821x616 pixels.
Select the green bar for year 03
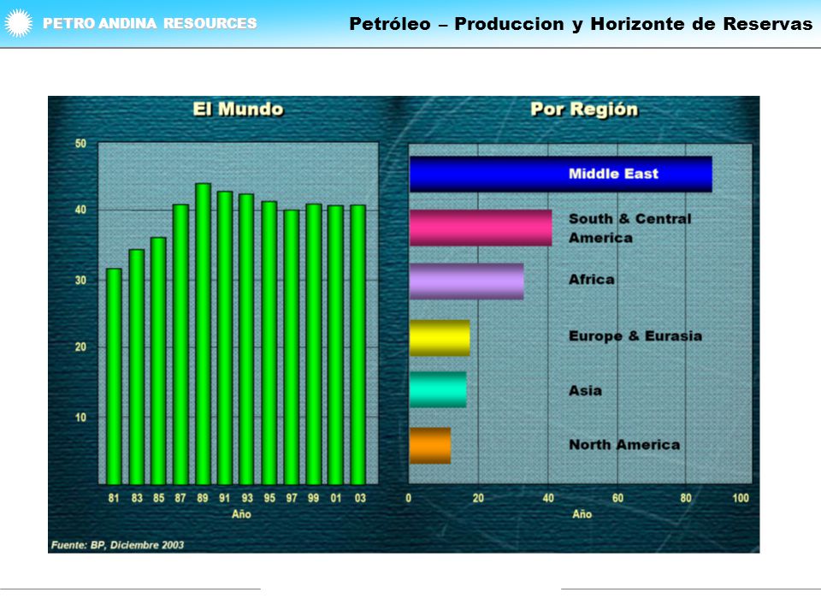pyautogui.click(x=358, y=344)
